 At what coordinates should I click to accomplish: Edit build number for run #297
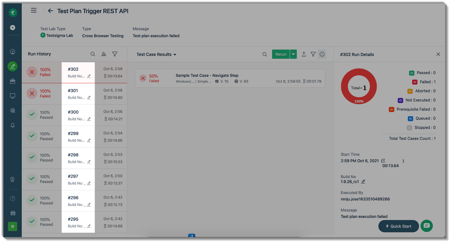pos(89,183)
